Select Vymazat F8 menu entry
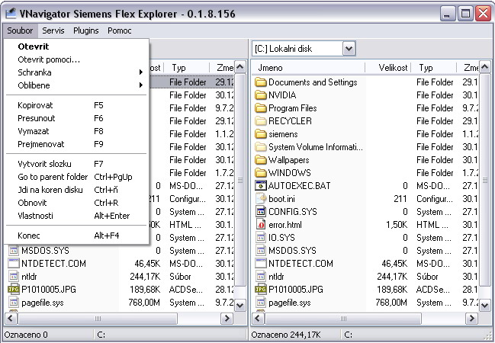Image resolution: width=495 pixels, height=343 pixels. click(76, 131)
